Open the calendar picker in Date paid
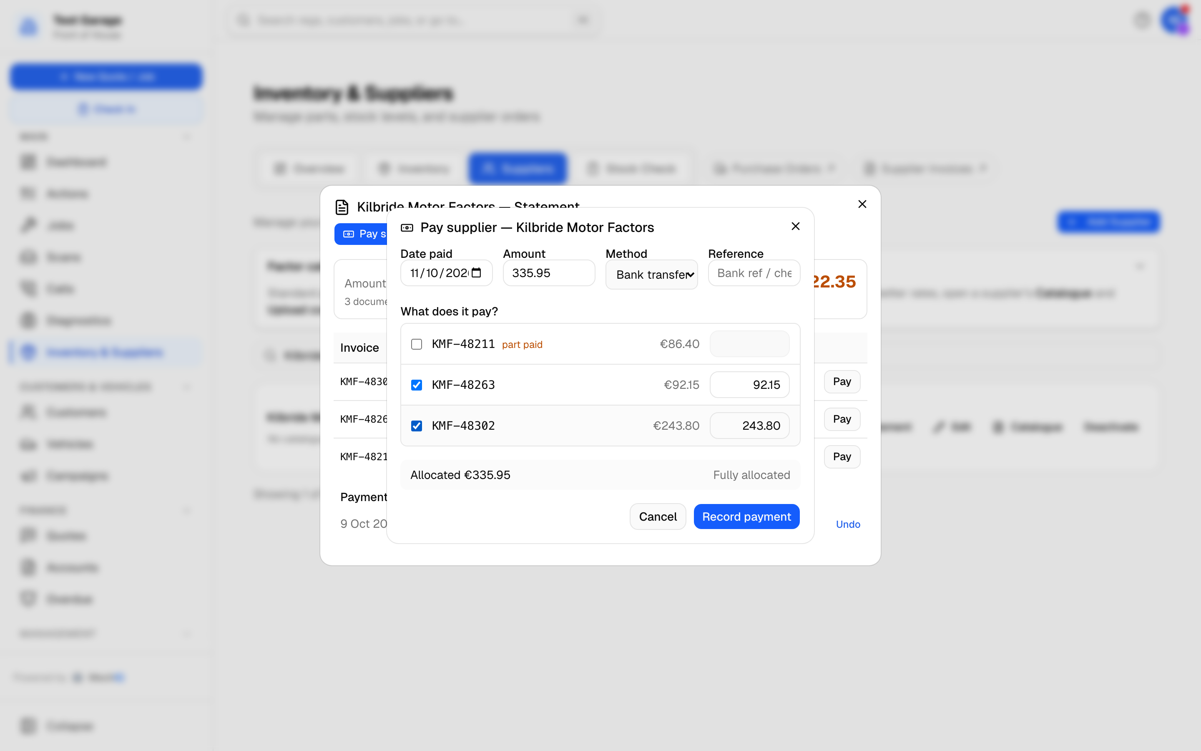Viewport: 1201px width, 751px height. pos(476,273)
